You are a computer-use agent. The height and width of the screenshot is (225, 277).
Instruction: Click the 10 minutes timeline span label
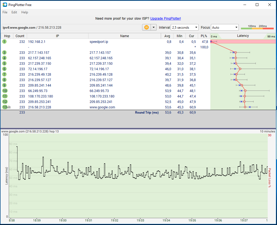[267, 131]
